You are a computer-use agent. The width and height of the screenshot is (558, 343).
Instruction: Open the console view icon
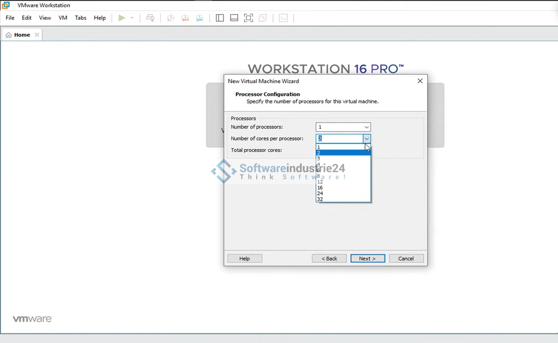[x=284, y=18]
